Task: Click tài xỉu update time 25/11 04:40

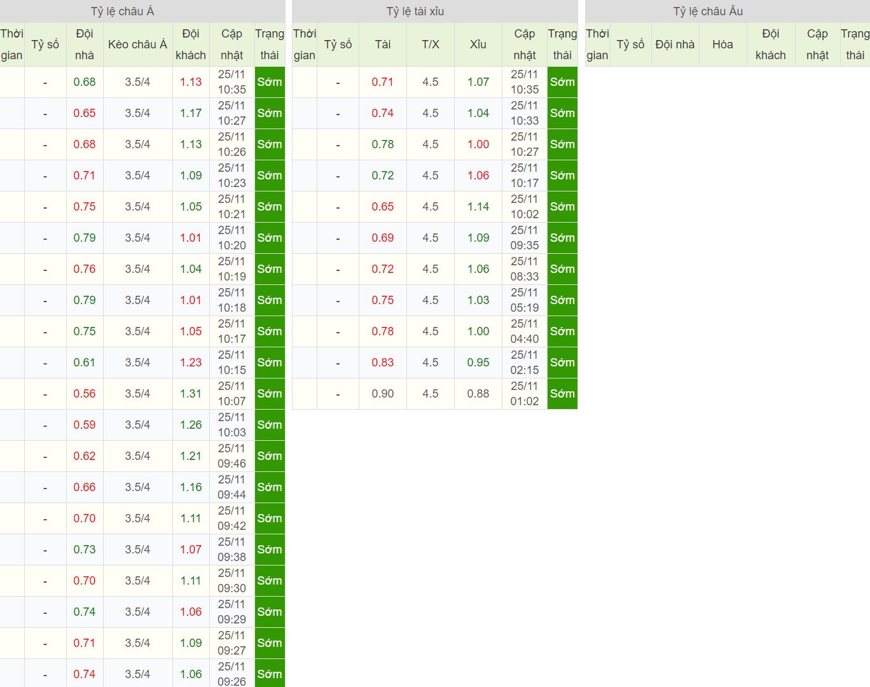Action: pos(525,331)
